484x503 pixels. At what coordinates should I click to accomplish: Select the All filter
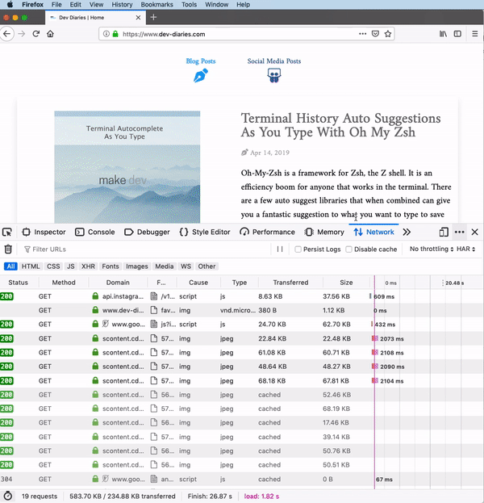click(x=11, y=266)
